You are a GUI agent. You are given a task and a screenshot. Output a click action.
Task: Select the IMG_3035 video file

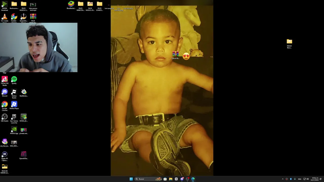pos(14,143)
